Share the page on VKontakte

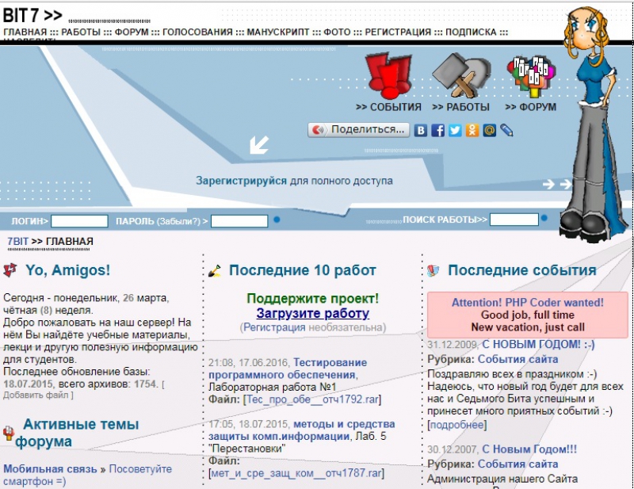(422, 130)
